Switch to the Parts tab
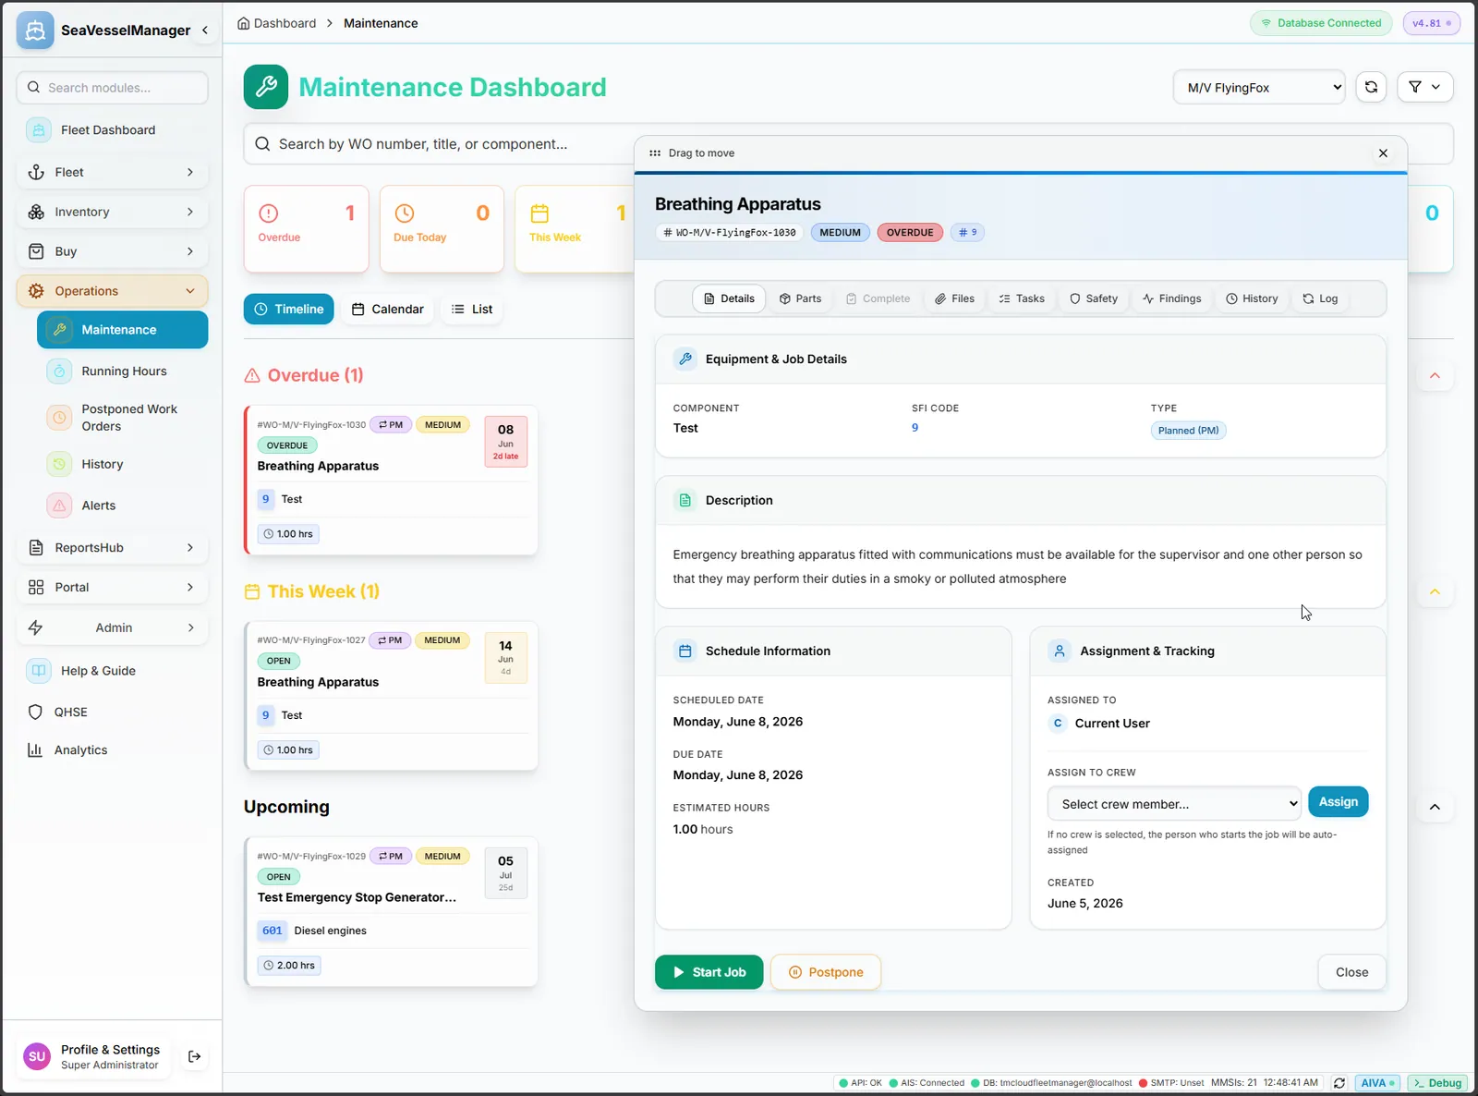This screenshot has height=1096, width=1478. click(x=800, y=298)
